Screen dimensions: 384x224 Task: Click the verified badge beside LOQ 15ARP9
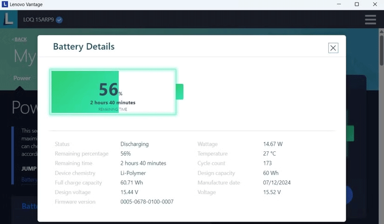59,20
